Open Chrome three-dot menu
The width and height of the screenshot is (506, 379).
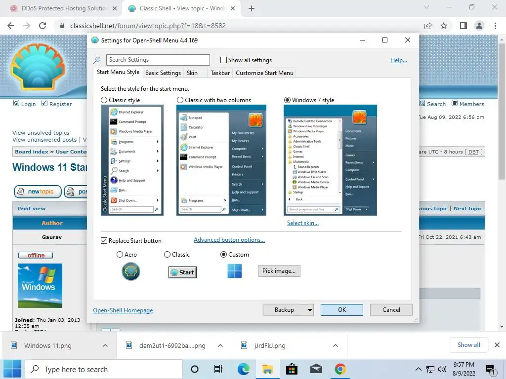495,26
